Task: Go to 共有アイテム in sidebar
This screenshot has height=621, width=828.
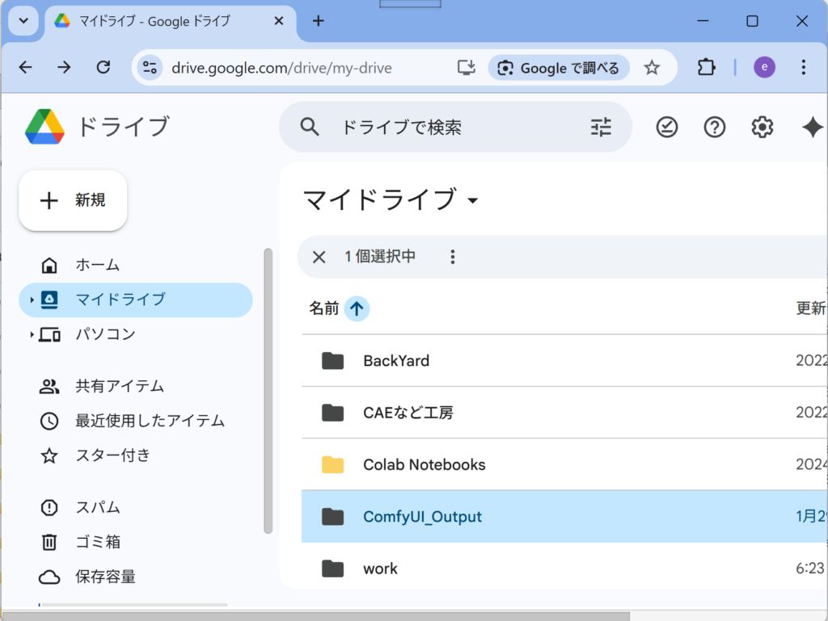Action: click(x=120, y=386)
